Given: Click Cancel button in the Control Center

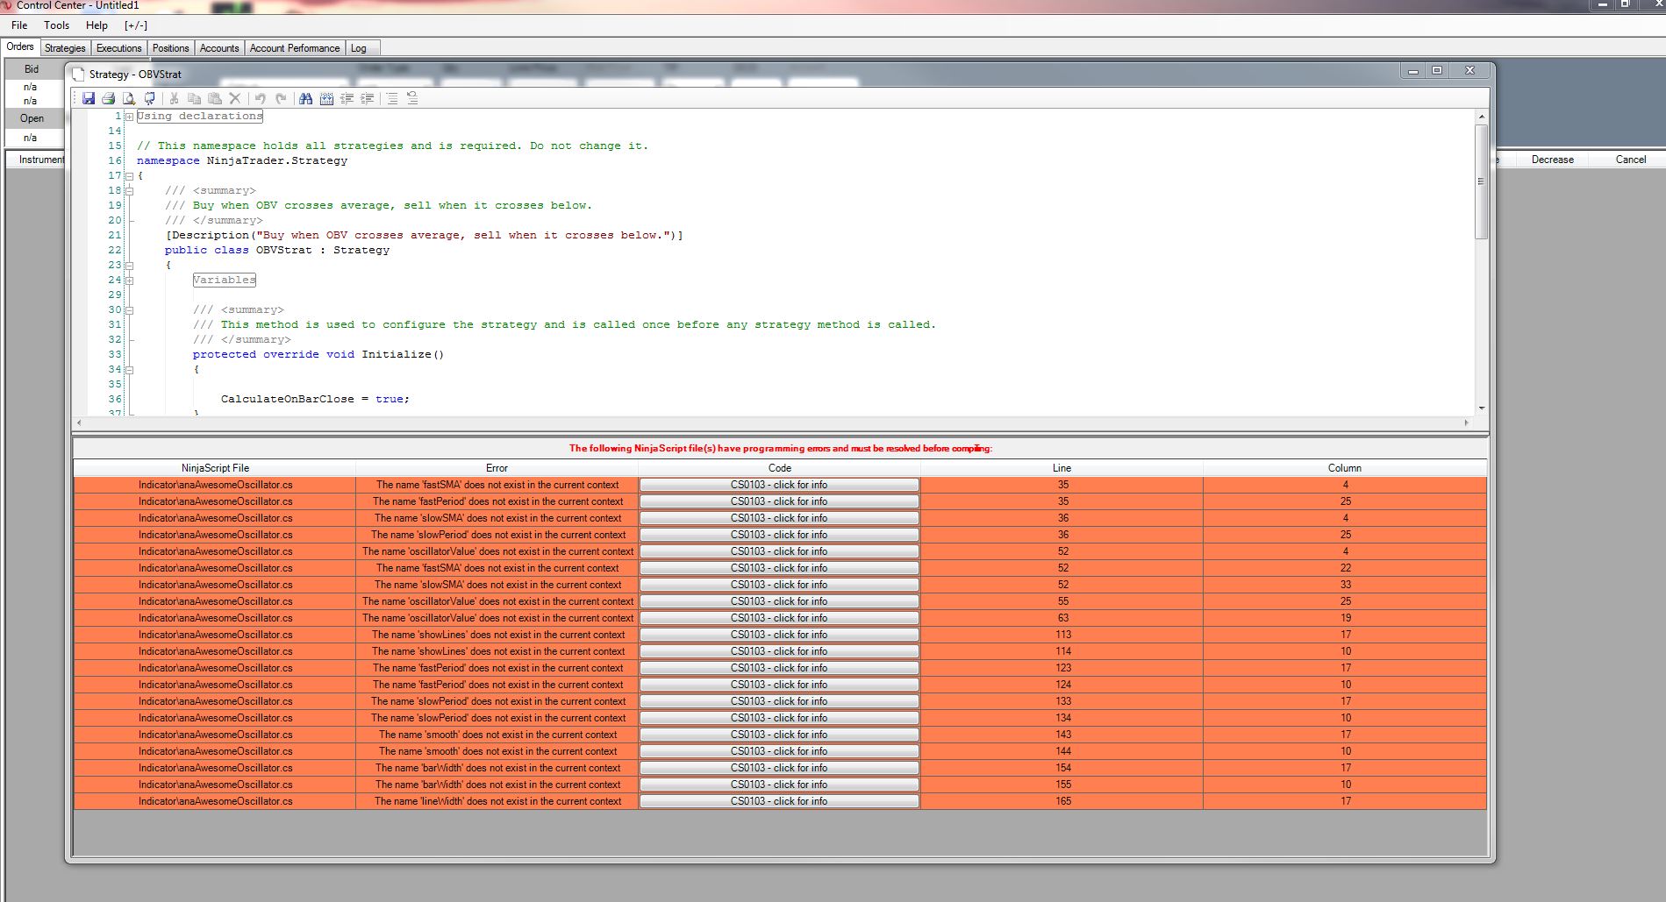Looking at the screenshot, I should (x=1631, y=160).
